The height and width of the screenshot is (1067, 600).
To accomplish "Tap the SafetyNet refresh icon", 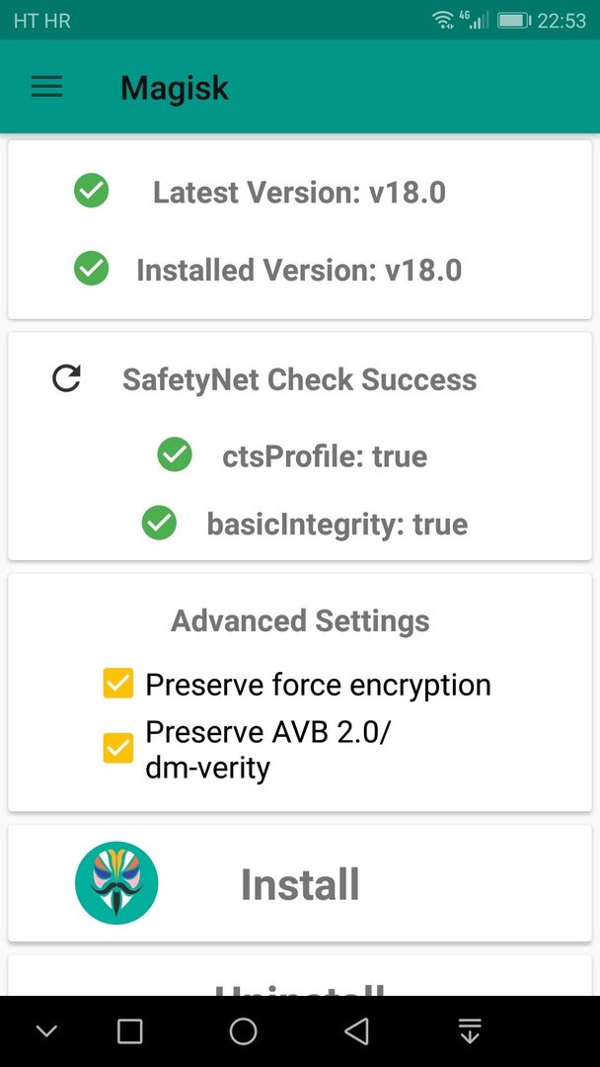I will click(x=66, y=378).
